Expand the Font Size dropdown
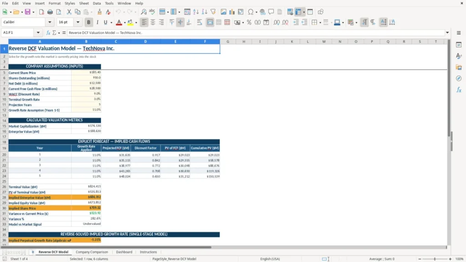This screenshot has width=466, height=262. (78, 22)
